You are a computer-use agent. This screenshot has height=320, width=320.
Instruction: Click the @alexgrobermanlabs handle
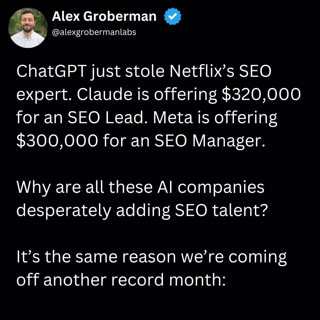[x=94, y=32]
